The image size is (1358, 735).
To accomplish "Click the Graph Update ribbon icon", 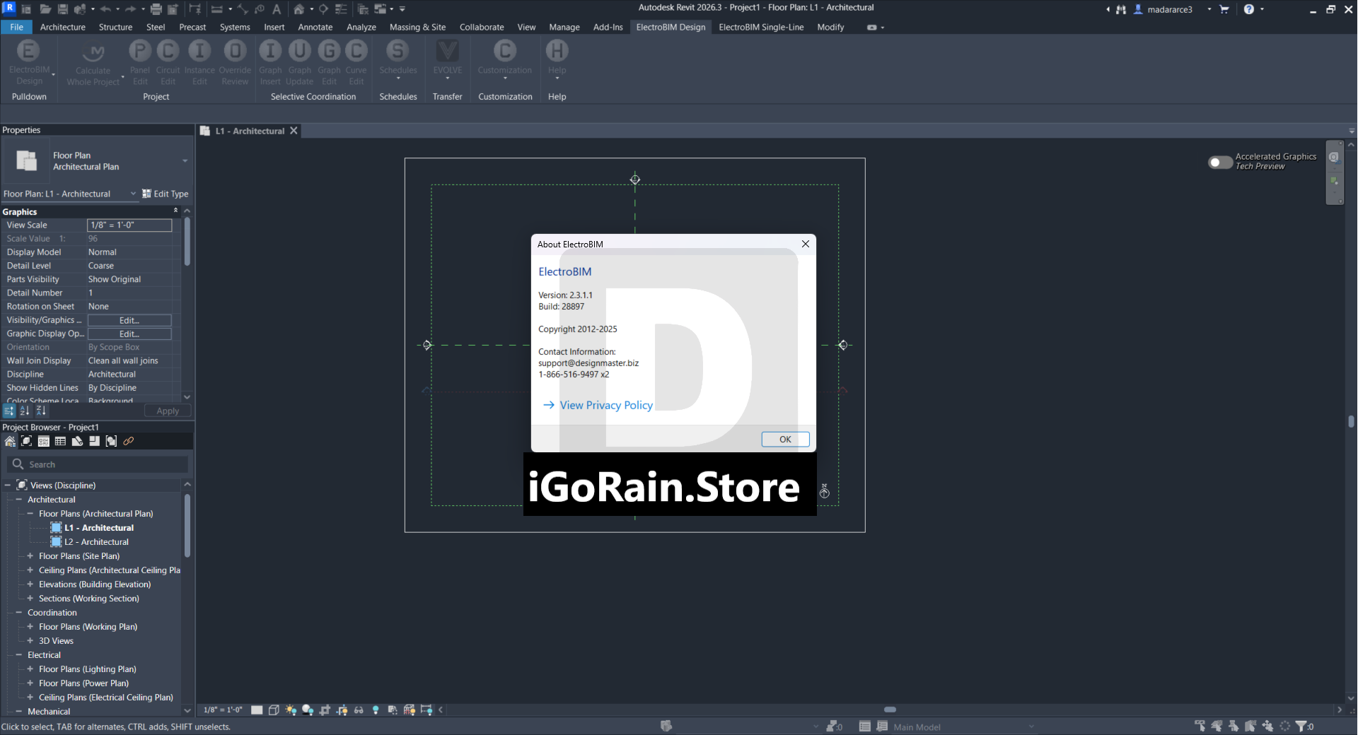I will (300, 62).
